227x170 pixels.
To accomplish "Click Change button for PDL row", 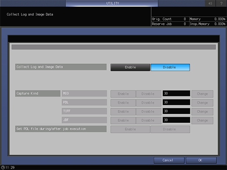I will pos(202,103).
